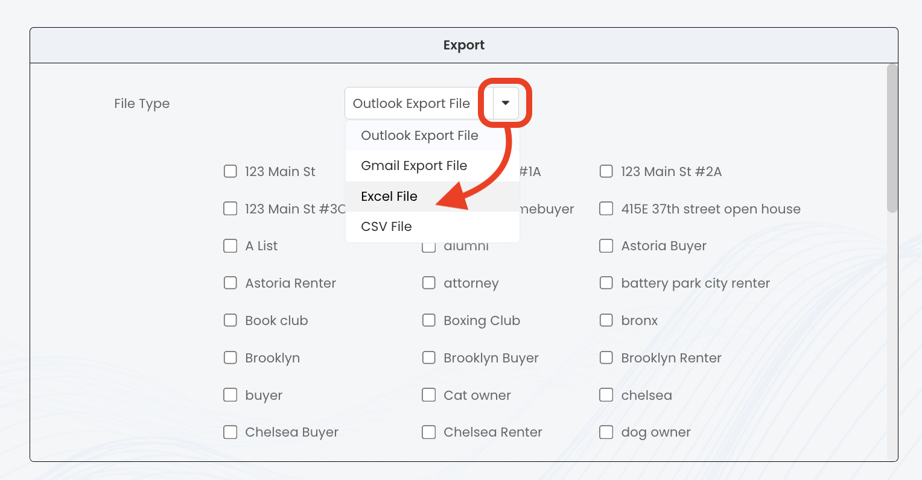The height and width of the screenshot is (480, 922).
Task: Check the Boxing Club checkbox
Action: tap(429, 321)
